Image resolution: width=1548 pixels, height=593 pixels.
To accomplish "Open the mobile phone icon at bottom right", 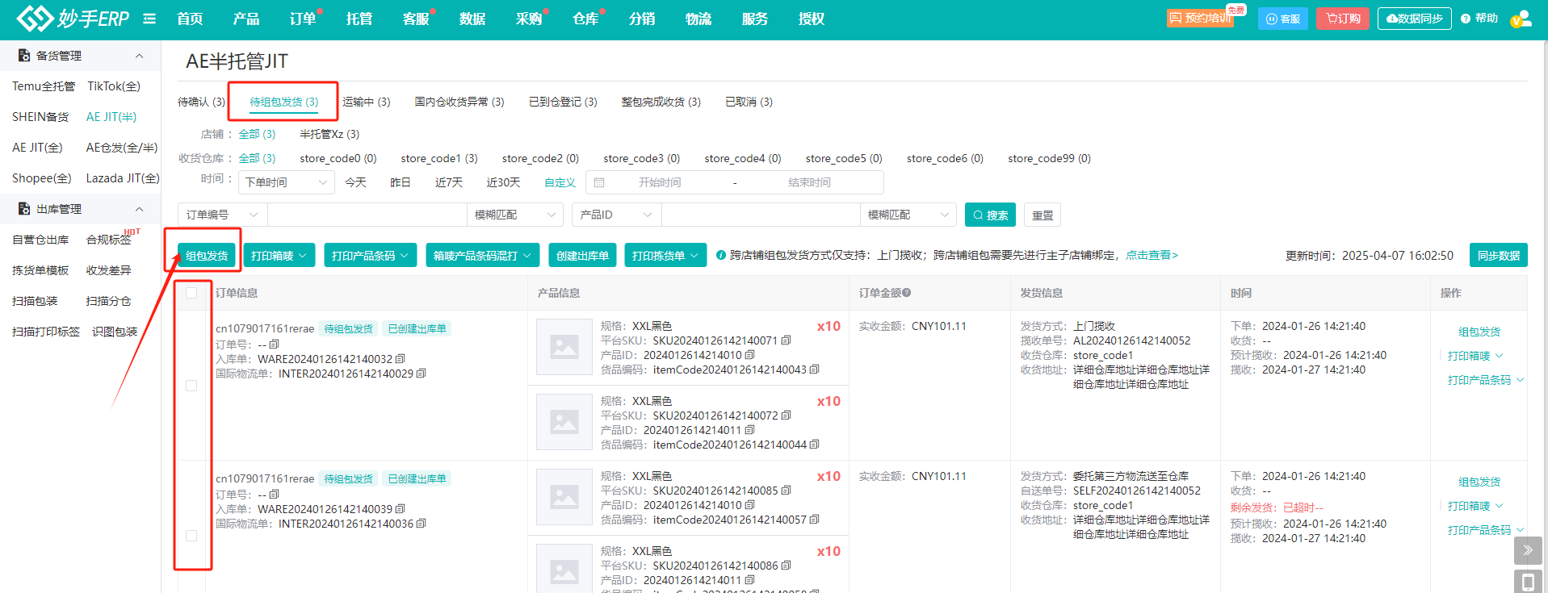I will tap(1528, 582).
